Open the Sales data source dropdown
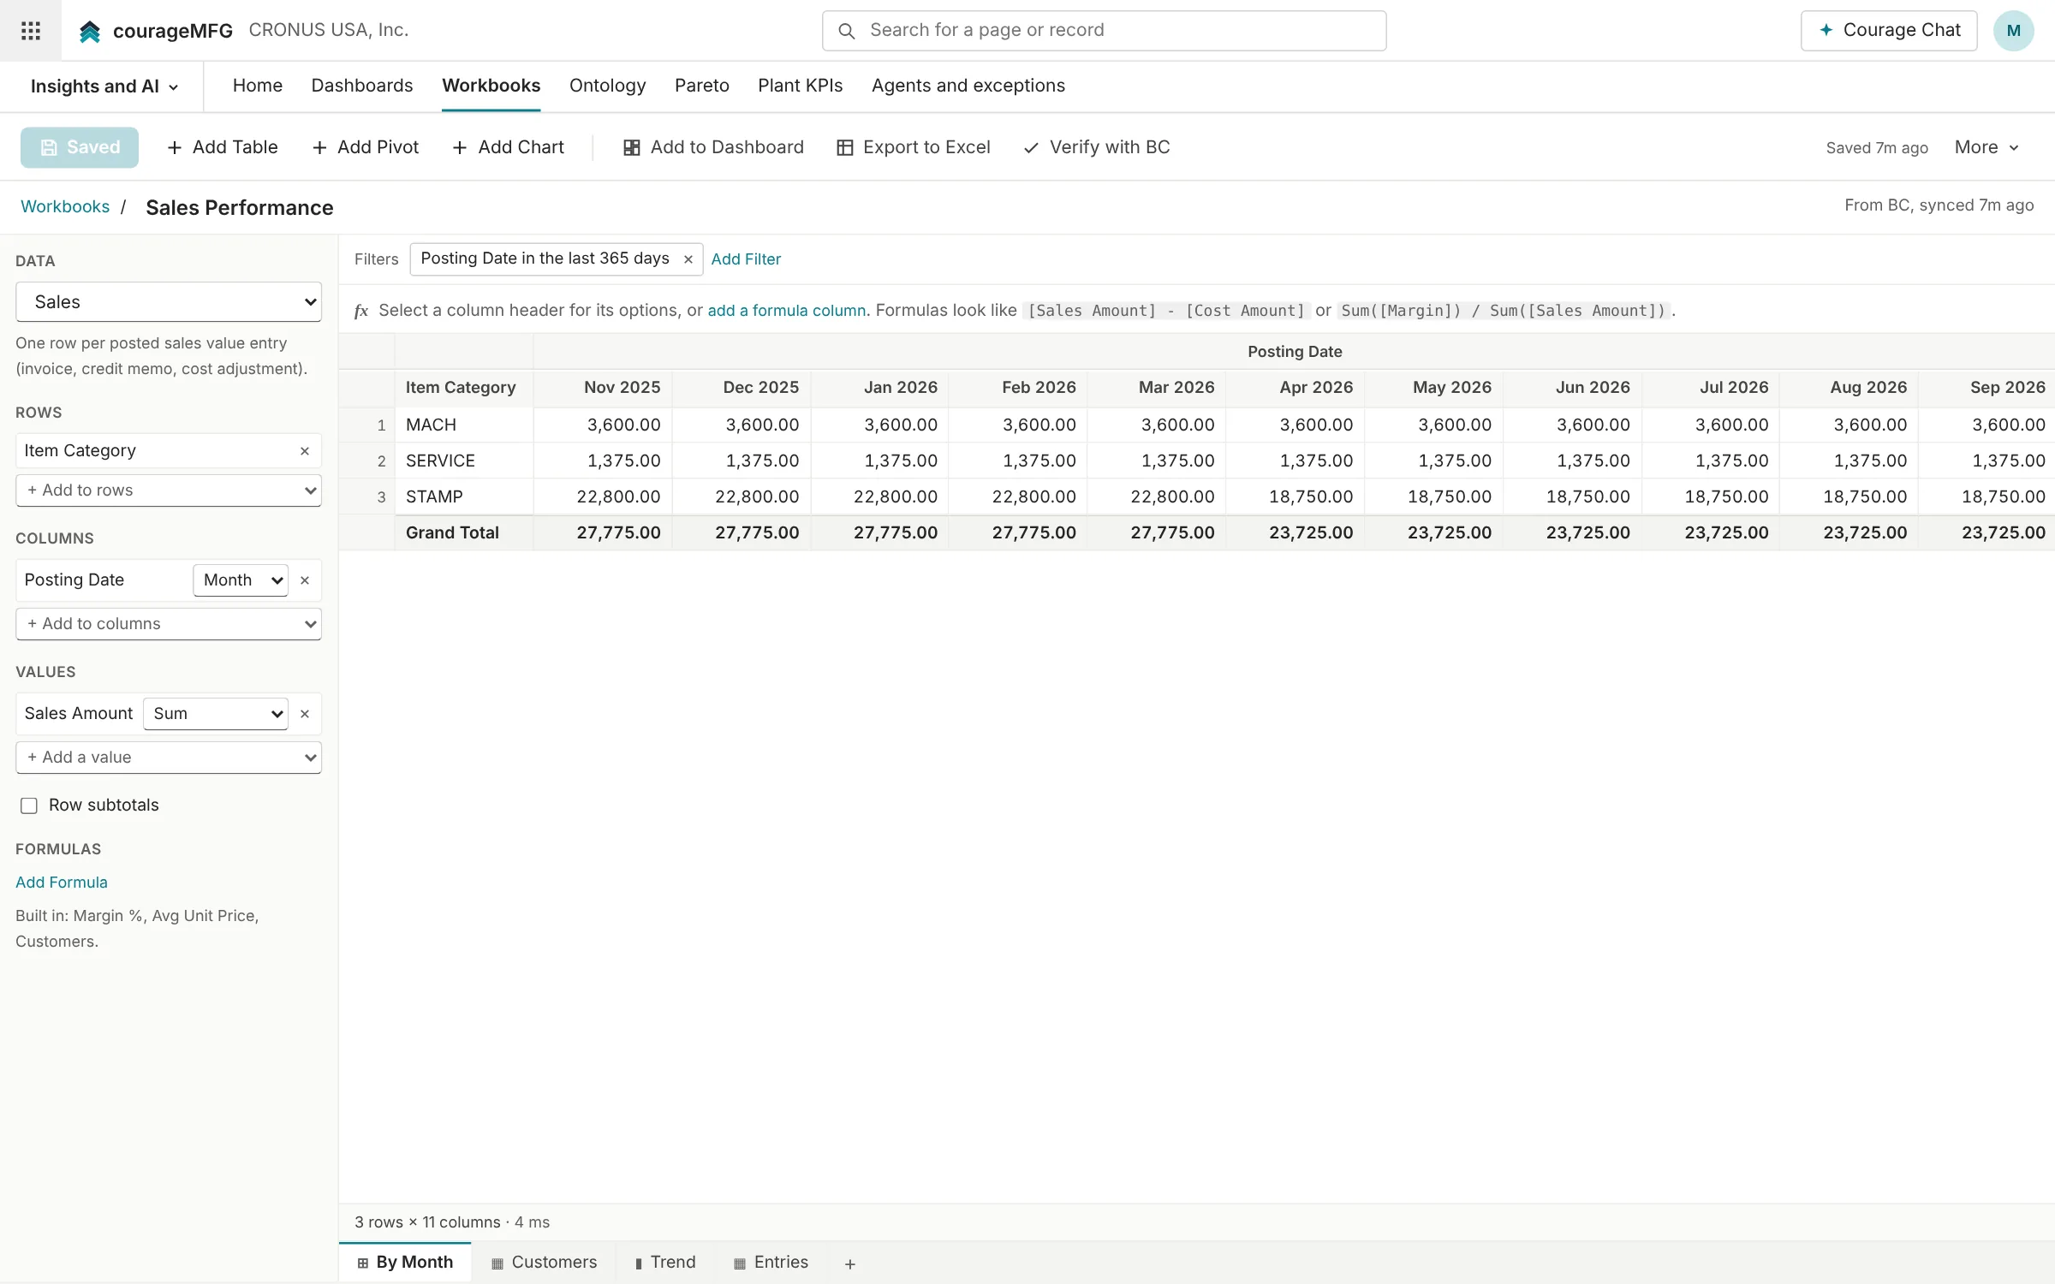This screenshot has height=1284, width=2055. (169, 302)
